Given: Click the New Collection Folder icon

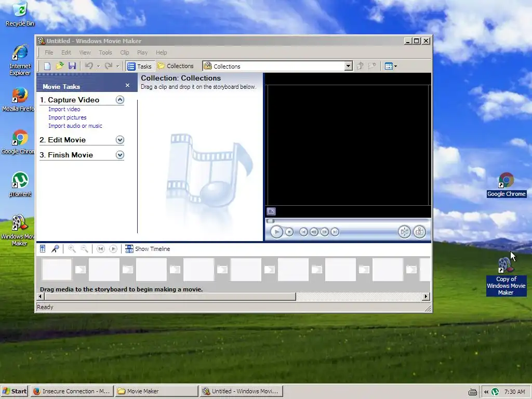Looking at the screenshot, I should [372, 66].
